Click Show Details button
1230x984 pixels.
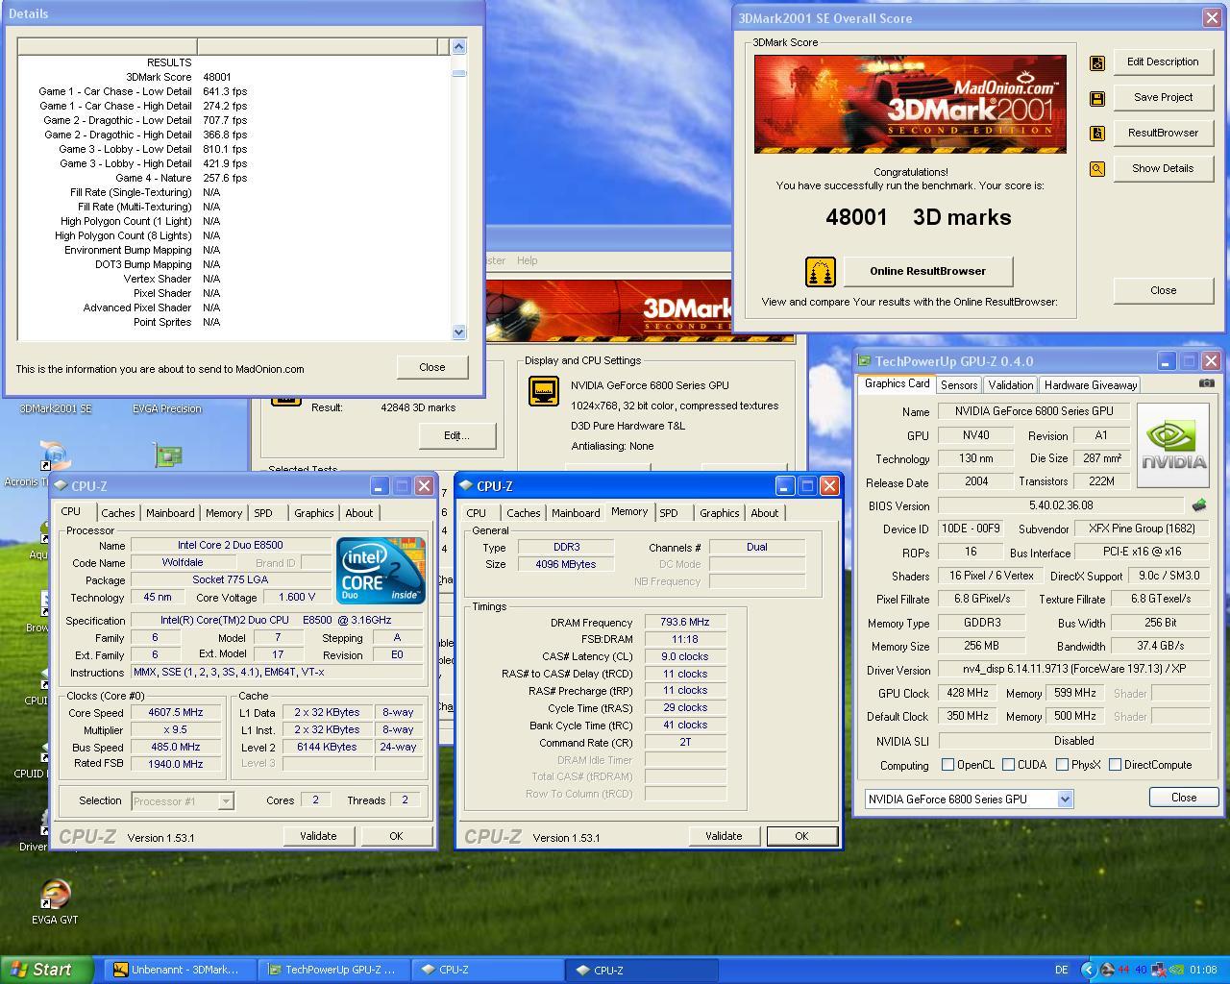pos(1163,169)
